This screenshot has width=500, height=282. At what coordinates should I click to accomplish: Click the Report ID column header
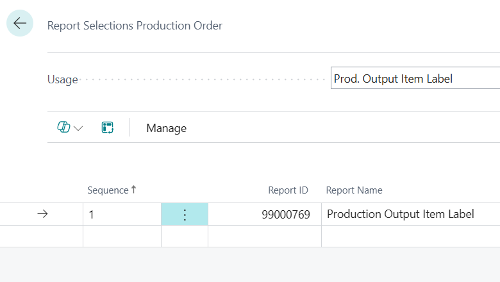click(288, 190)
